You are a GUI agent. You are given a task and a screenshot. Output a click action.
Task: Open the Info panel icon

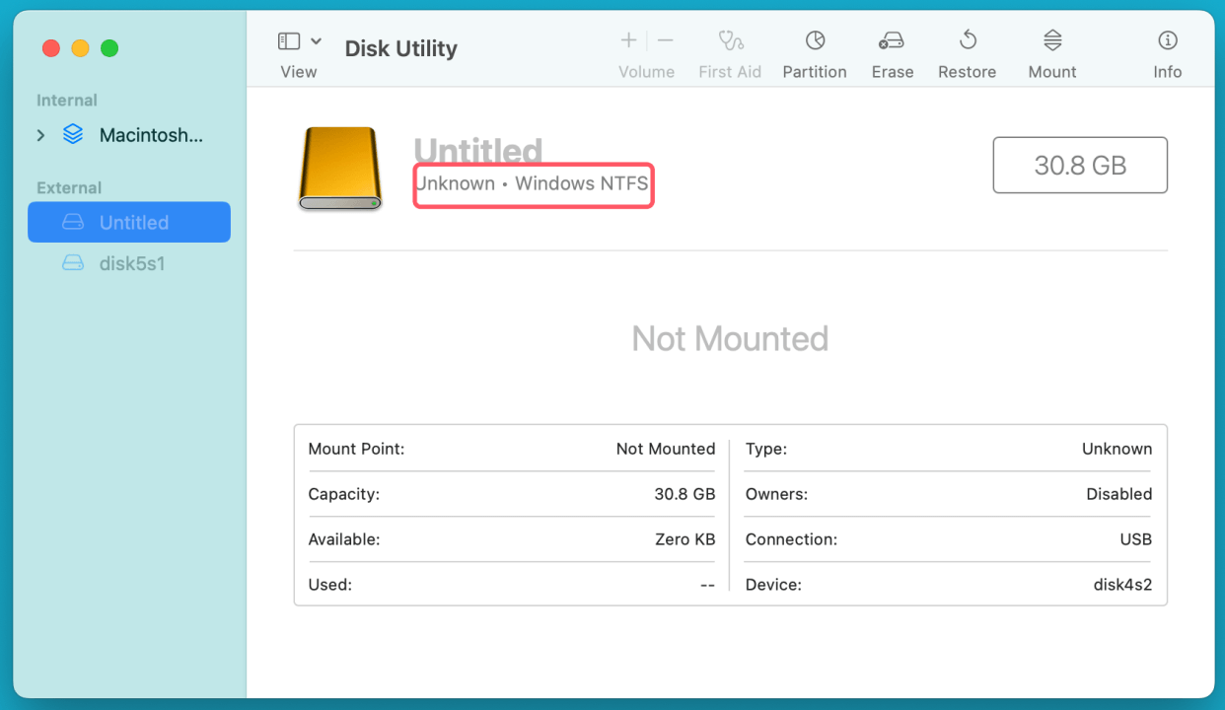1168,40
